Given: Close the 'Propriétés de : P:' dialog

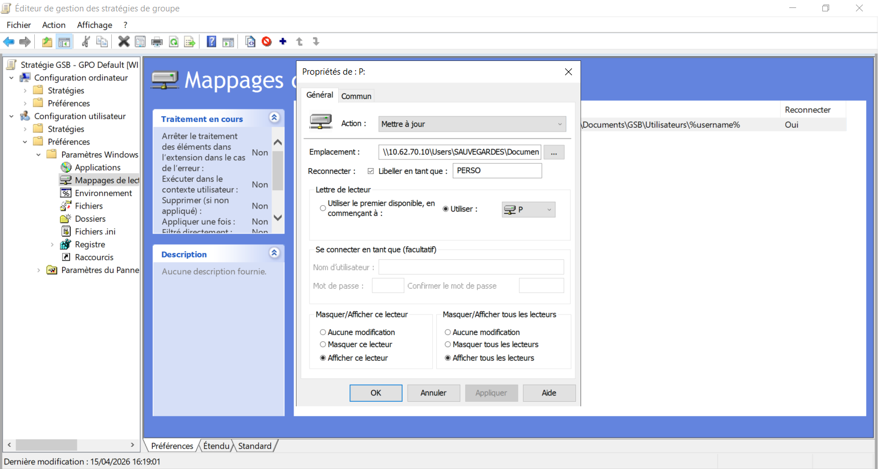Looking at the screenshot, I should tap(569, 72).
